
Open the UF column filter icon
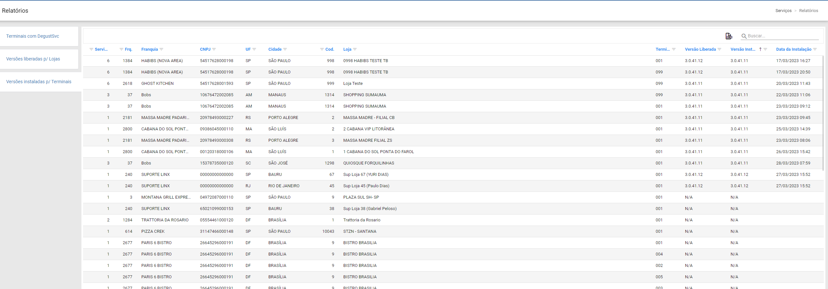click(x=254, y=49)
